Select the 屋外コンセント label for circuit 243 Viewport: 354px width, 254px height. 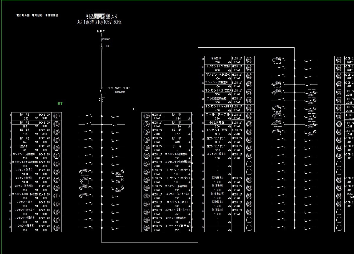pyautogui.click(x=217, y=146)
